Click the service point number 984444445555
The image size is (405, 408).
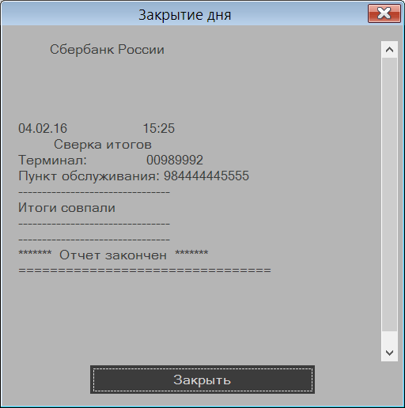pos(206,176)
